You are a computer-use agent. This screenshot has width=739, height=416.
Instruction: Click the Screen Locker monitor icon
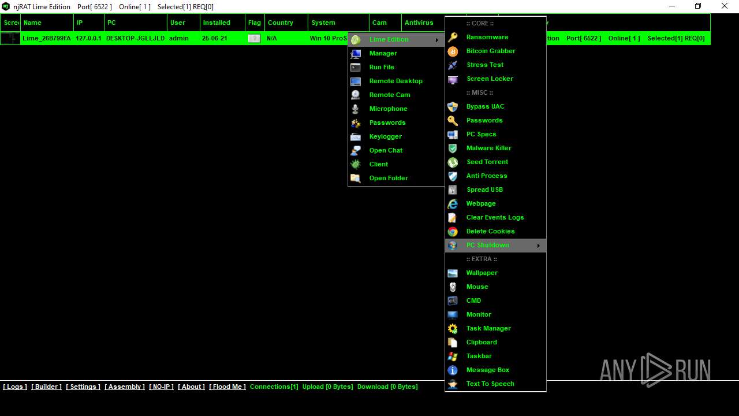click(453, 79)
